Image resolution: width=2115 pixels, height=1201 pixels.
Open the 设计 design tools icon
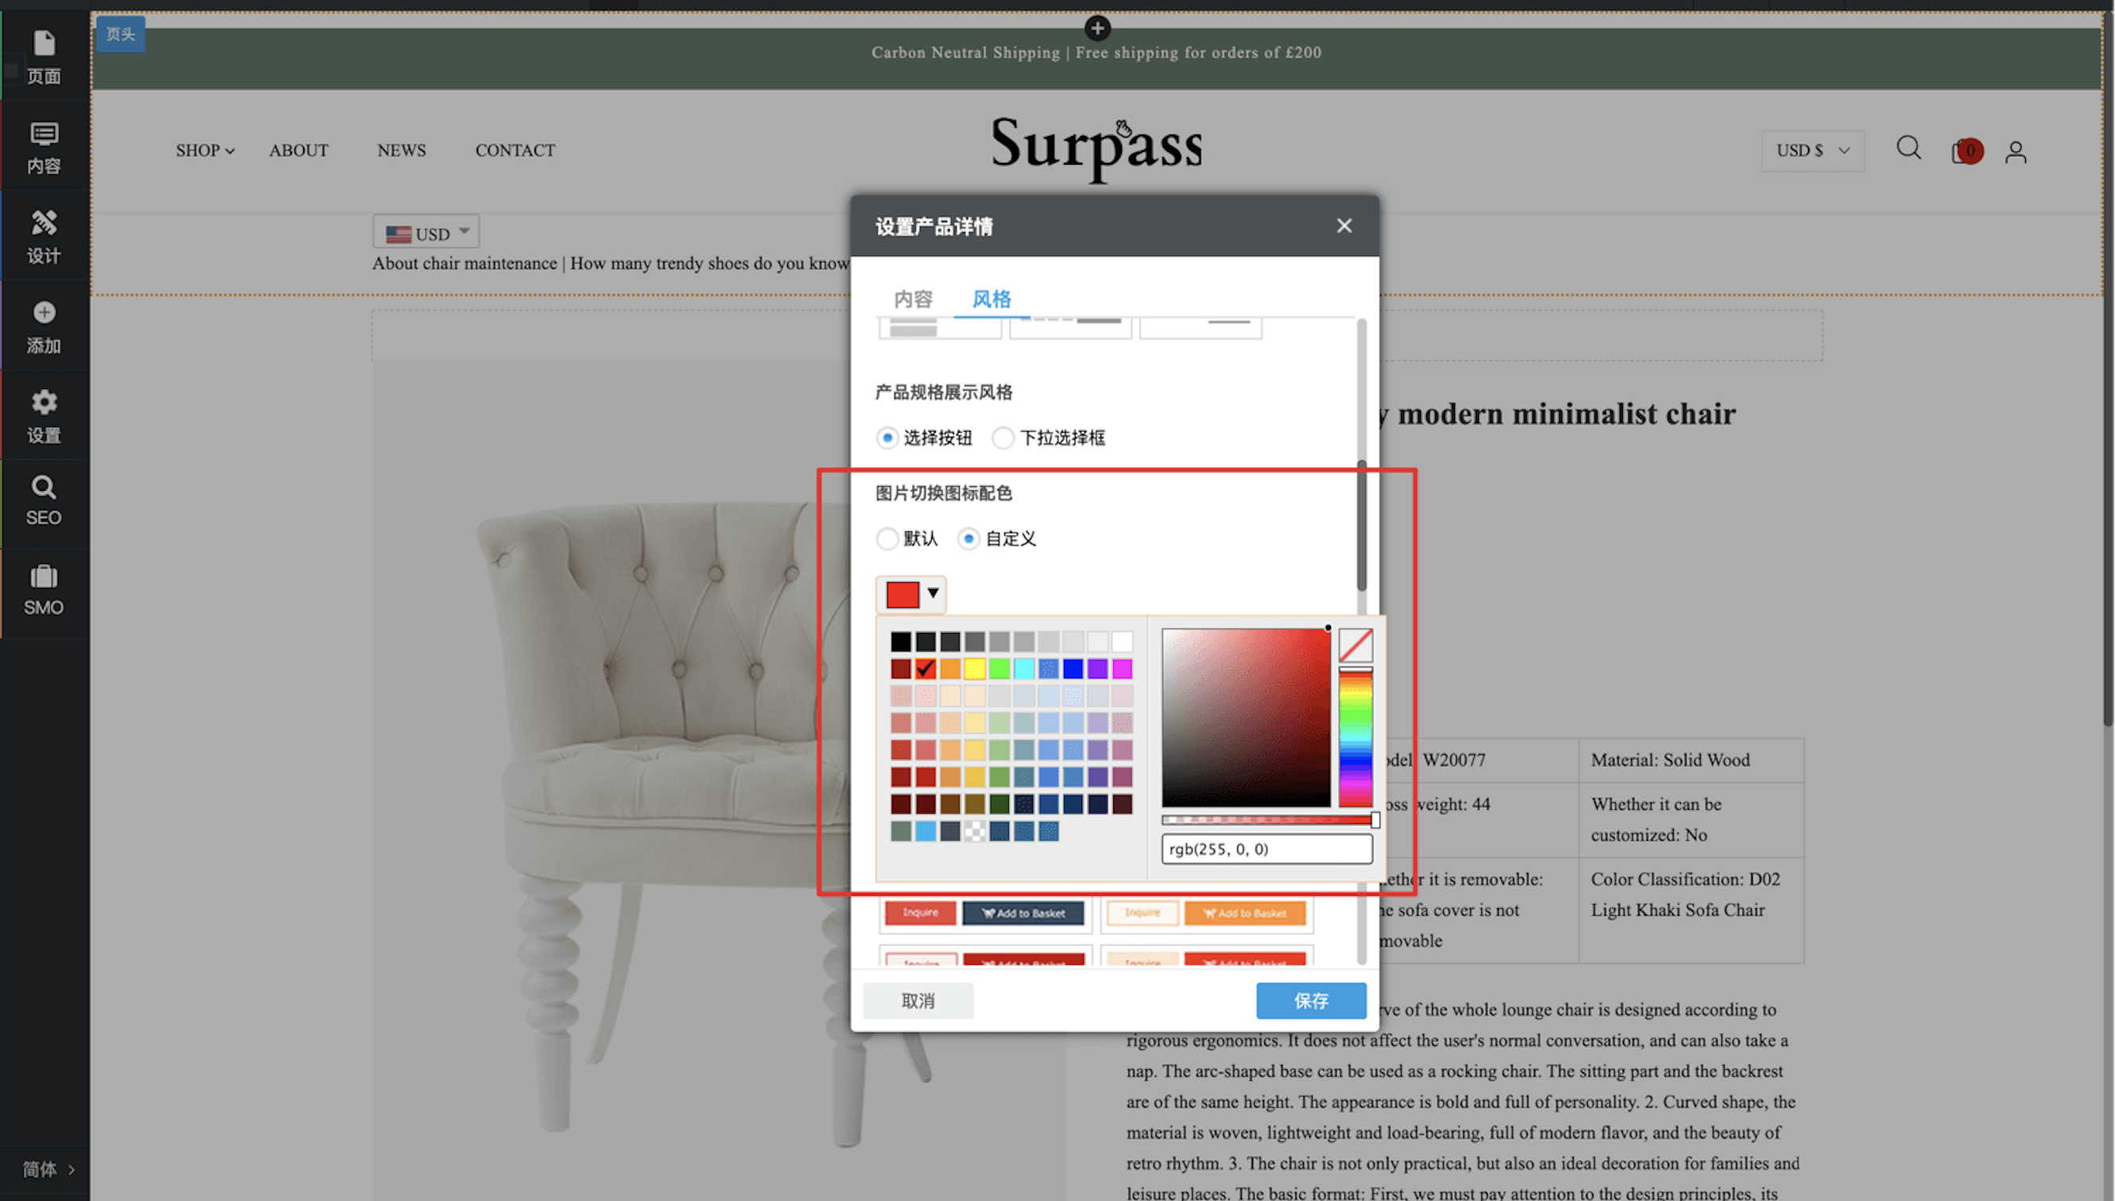click(44, 236)
